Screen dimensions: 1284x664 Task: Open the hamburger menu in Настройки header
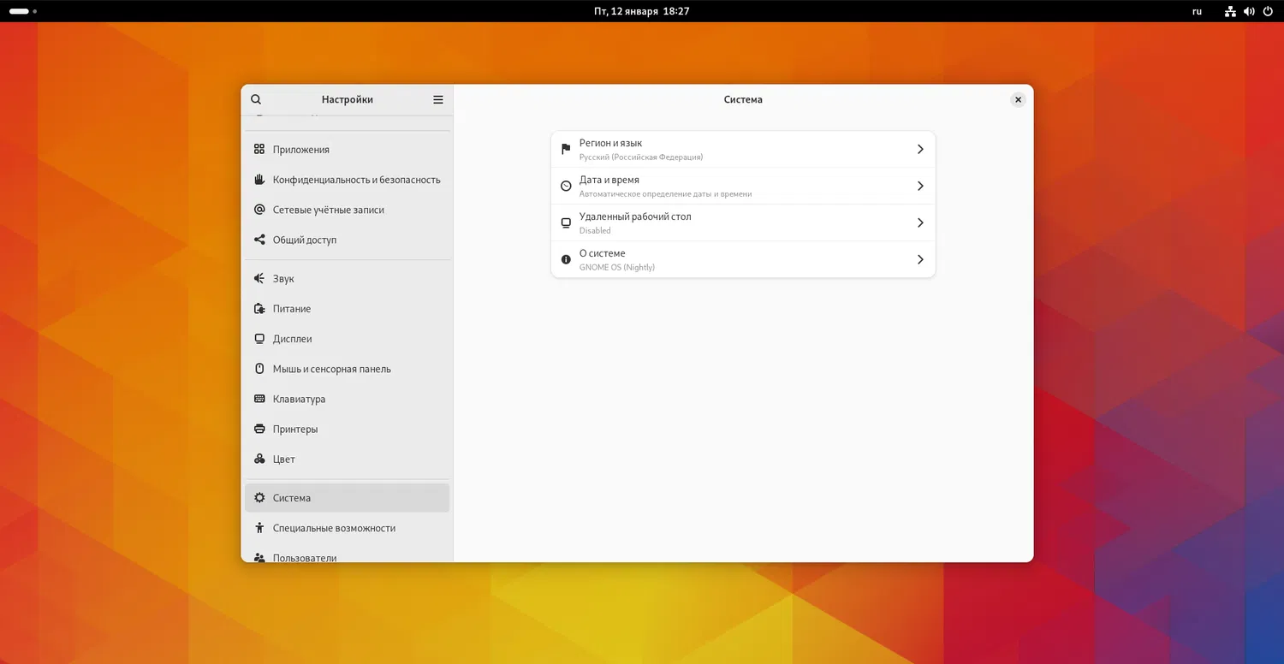tap(438, 99)
